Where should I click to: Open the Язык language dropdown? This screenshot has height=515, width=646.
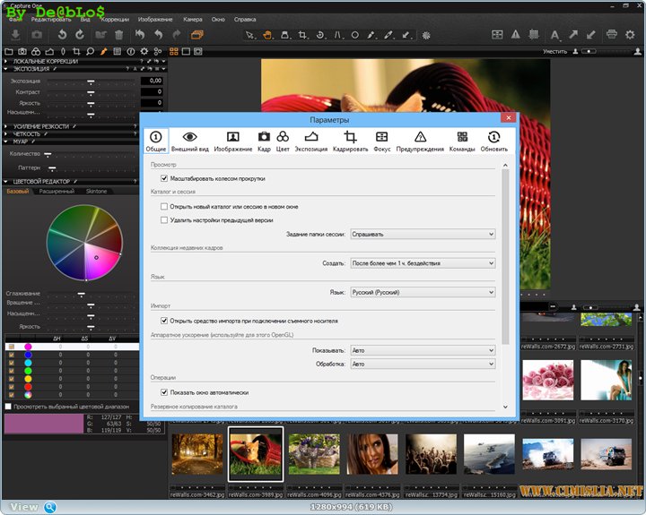422,292
